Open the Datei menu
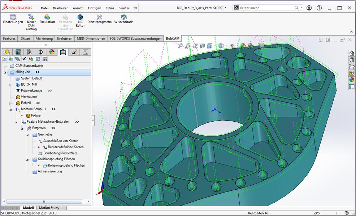This screenshot has height=216, width=356. (45, 8)
